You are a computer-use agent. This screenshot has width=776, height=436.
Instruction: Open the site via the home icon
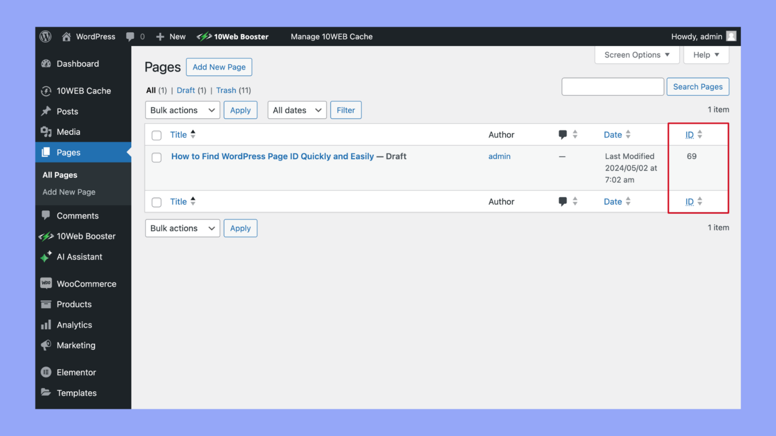[66, 36]
